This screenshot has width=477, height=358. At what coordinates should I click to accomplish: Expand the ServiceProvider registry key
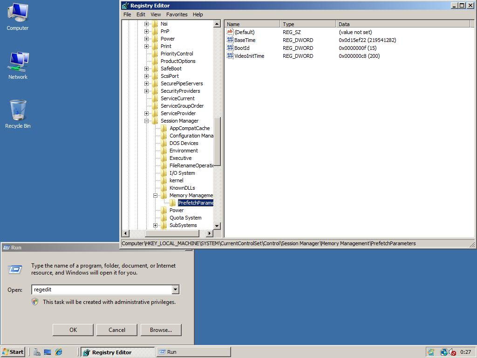point(146,113)
